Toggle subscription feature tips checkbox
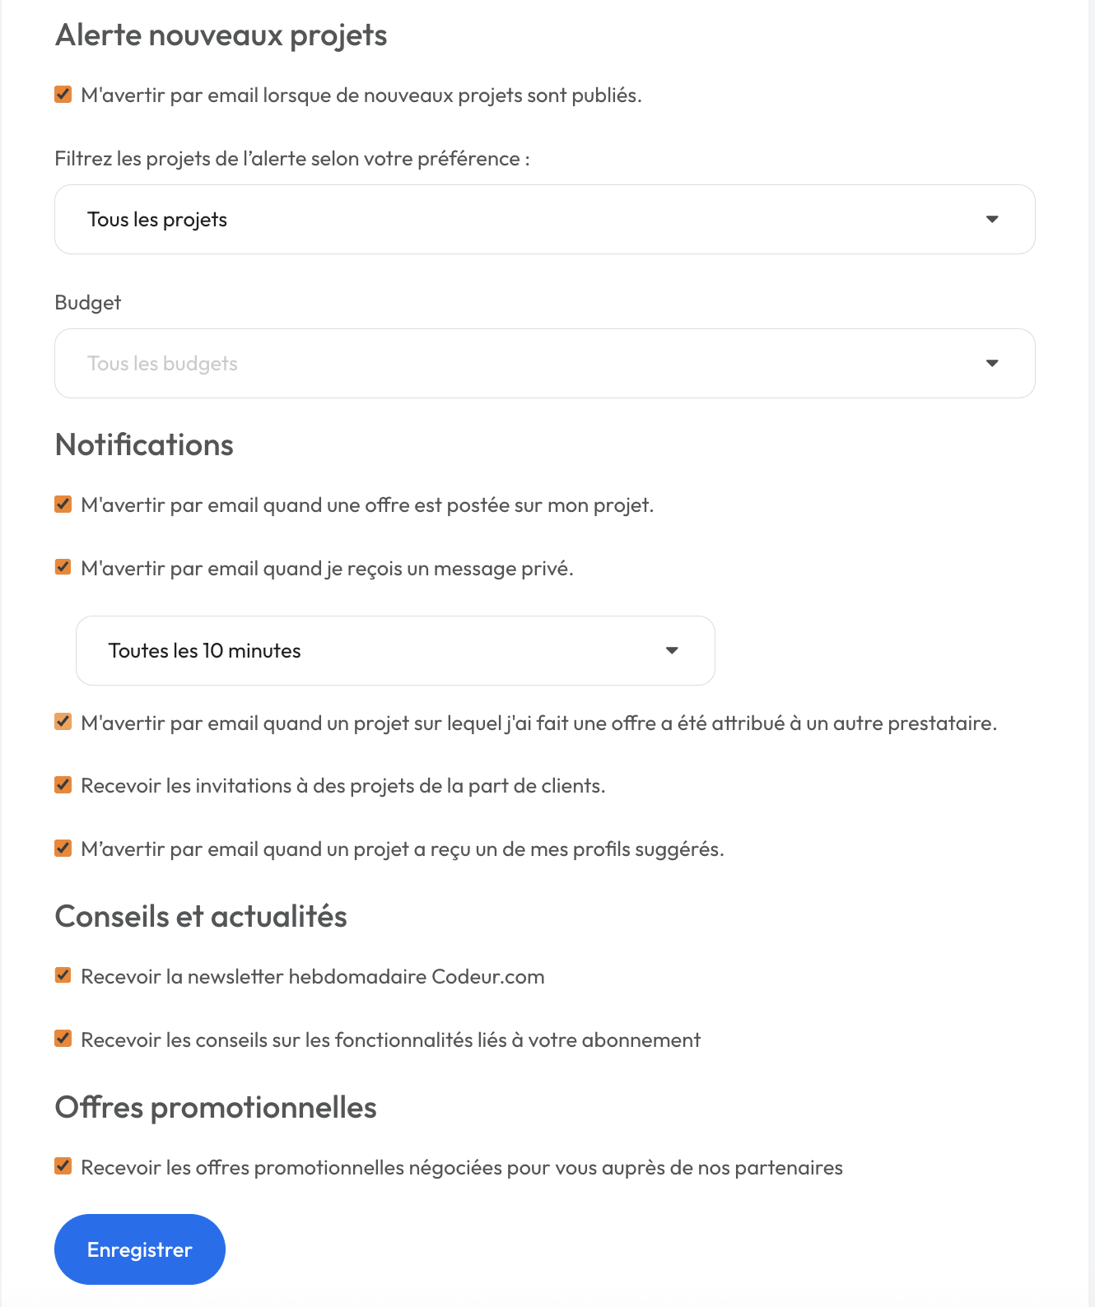Viewport: 1095px width, 1307px height. coord(63,1039)
